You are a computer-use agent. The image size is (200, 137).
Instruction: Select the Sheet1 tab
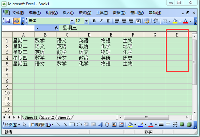(31, 117)
